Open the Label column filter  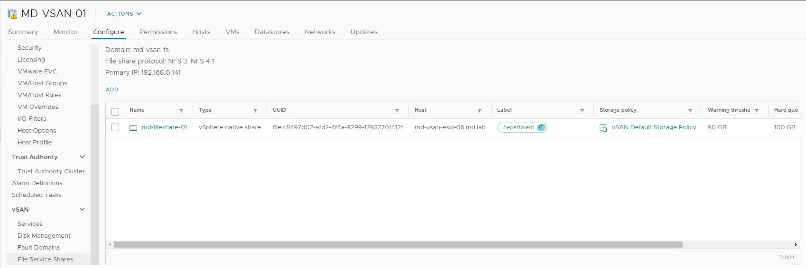click(x=582, y=110)
